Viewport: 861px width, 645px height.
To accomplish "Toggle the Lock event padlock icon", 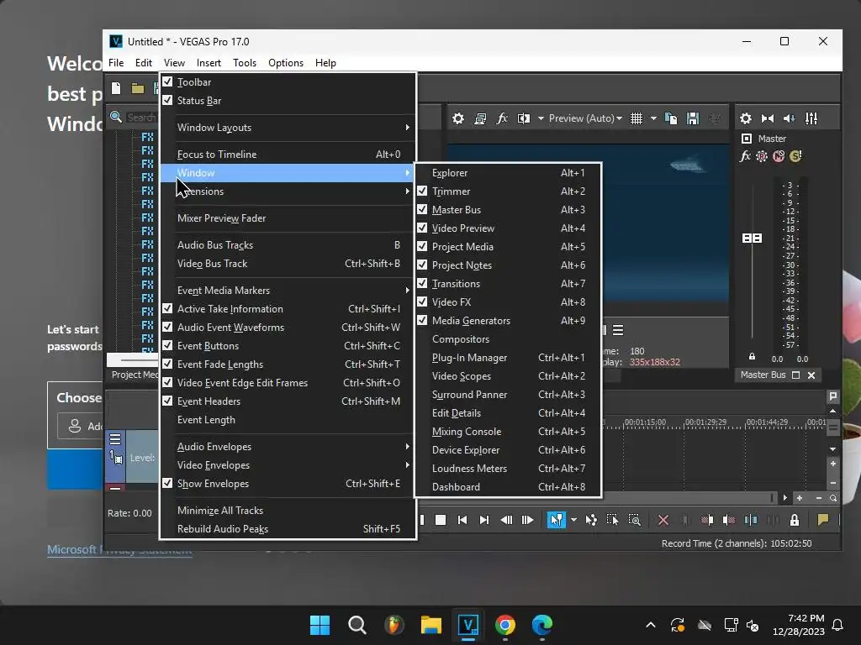I will (x=794, y=520).
